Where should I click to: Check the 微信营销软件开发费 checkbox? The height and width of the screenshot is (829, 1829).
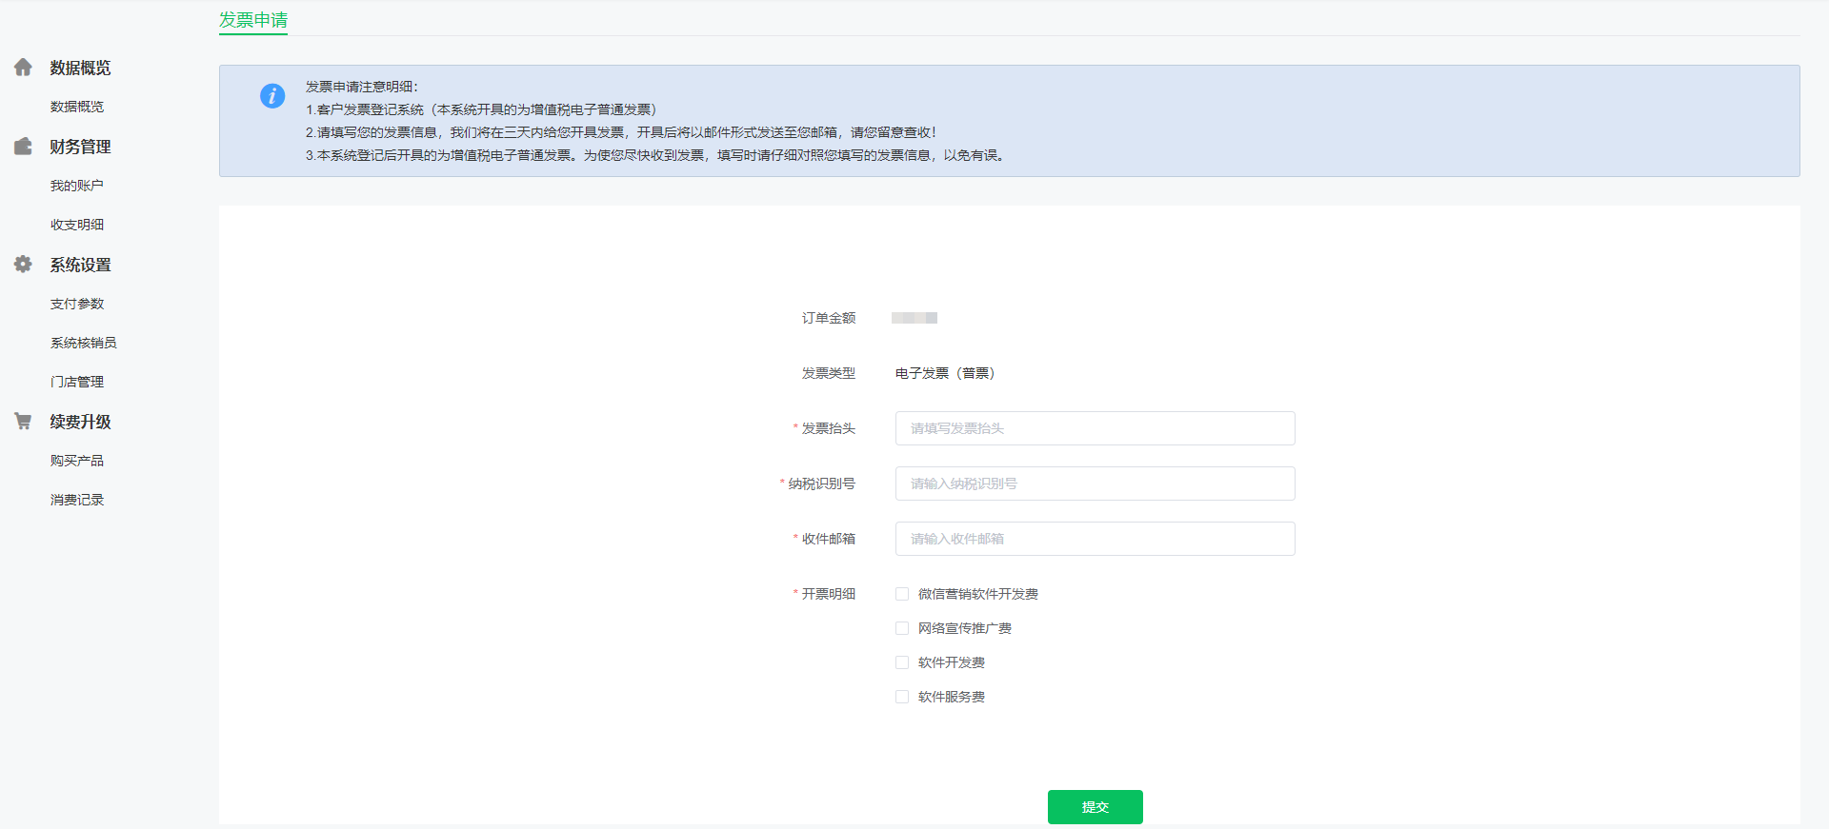[902, 594]
